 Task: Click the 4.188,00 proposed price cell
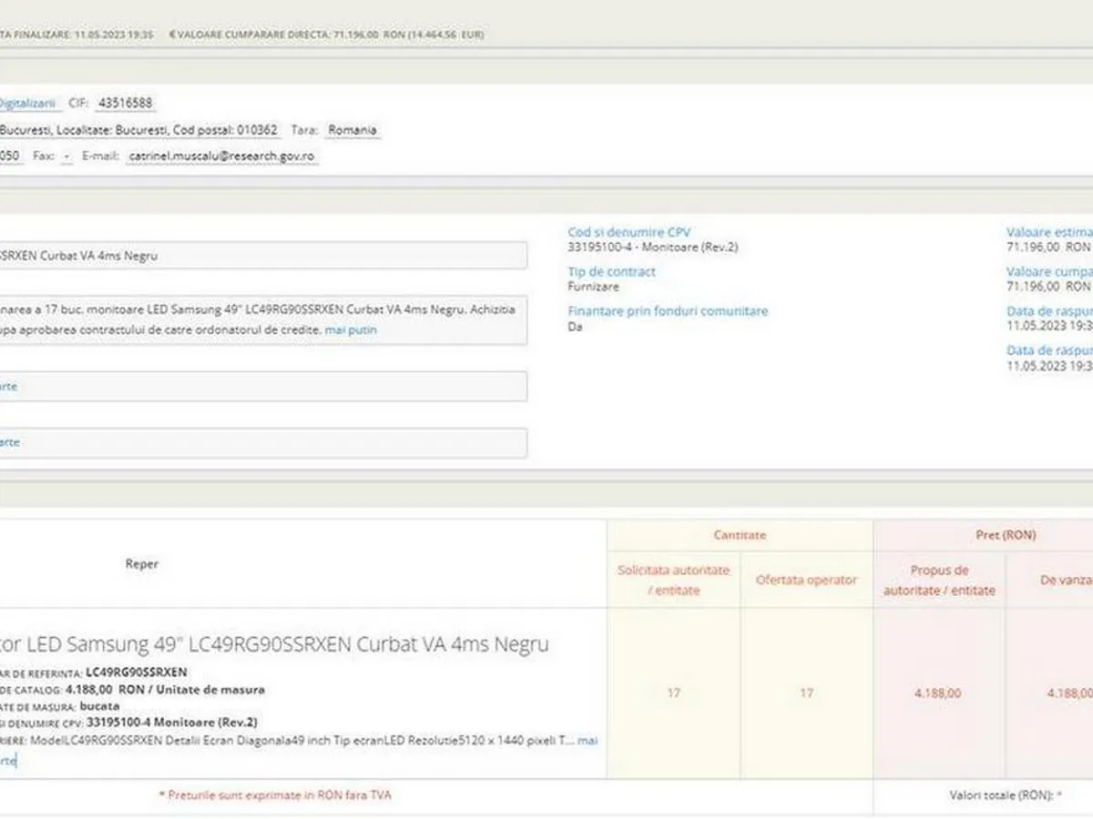coord(937,693)
